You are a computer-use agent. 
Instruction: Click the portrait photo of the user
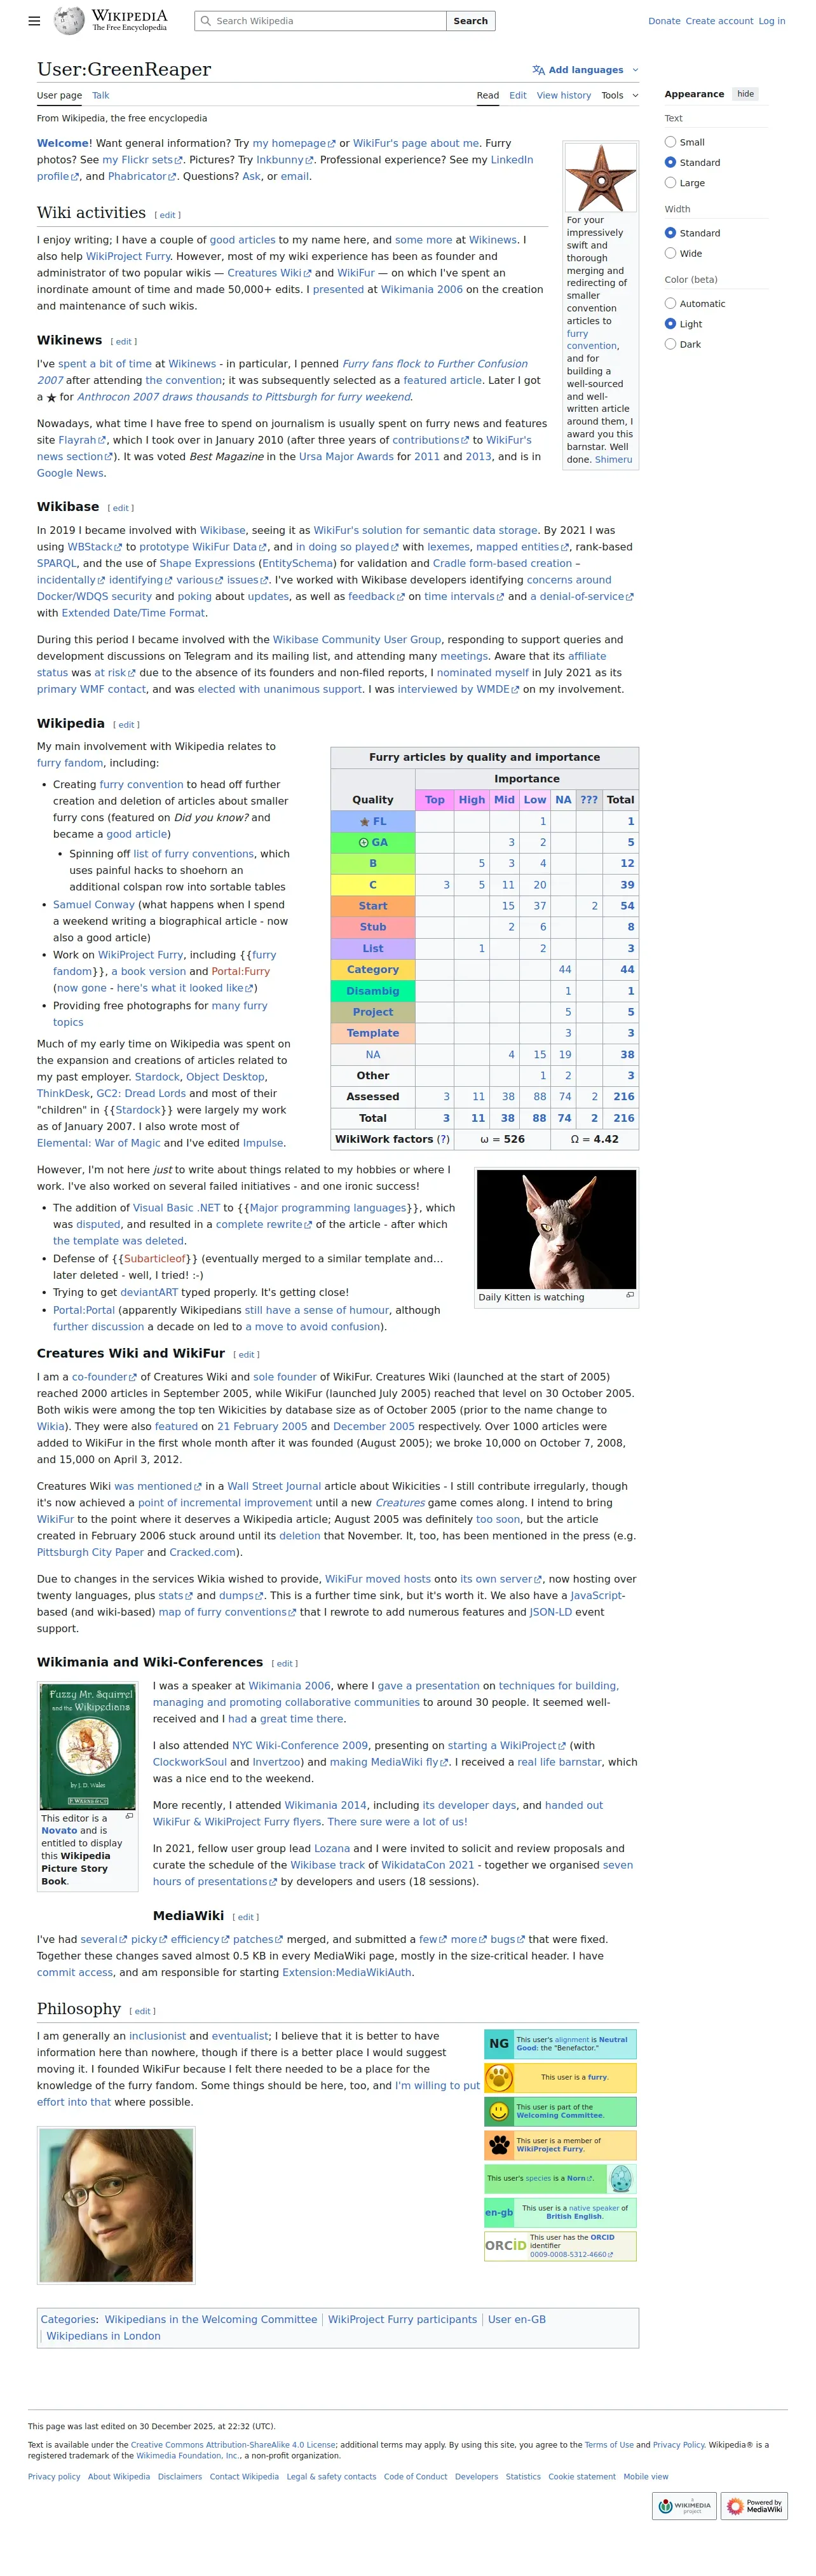coord(116,2205)
